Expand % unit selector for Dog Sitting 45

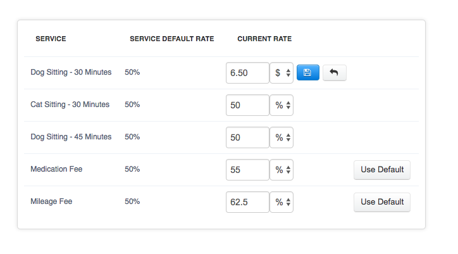[x=282, y=137]
